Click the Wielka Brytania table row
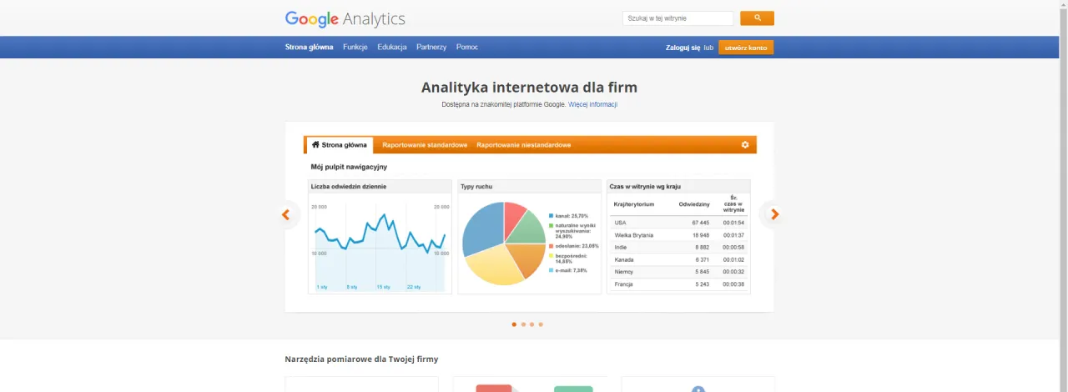This screenshot has height=392, width=1068. tap(678, 235)
